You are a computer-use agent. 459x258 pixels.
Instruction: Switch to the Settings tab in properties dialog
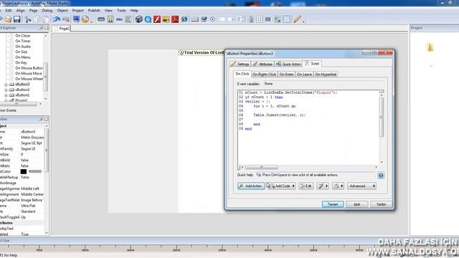pyautogui.click(x=240, y=64)
